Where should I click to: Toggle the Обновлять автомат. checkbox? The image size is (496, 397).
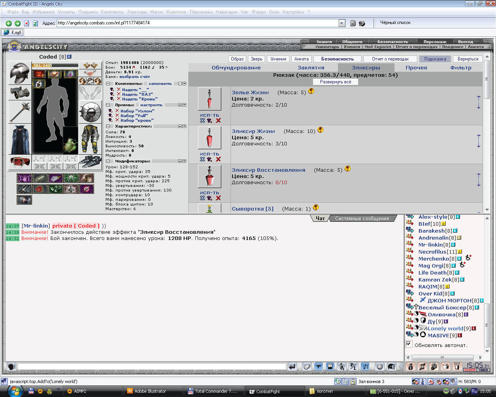(408, 344)
